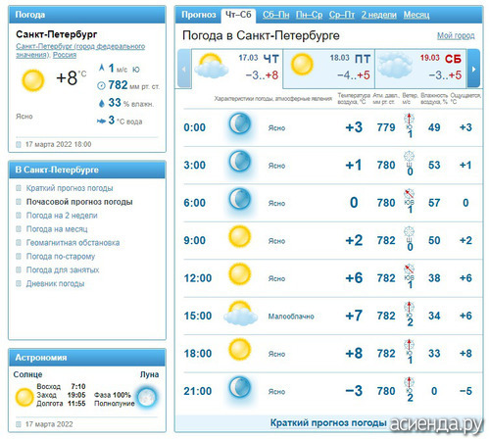Open Дневник погоды in sidebar
The height and width of the screenshot is (439, 490).
coord(55,283)
